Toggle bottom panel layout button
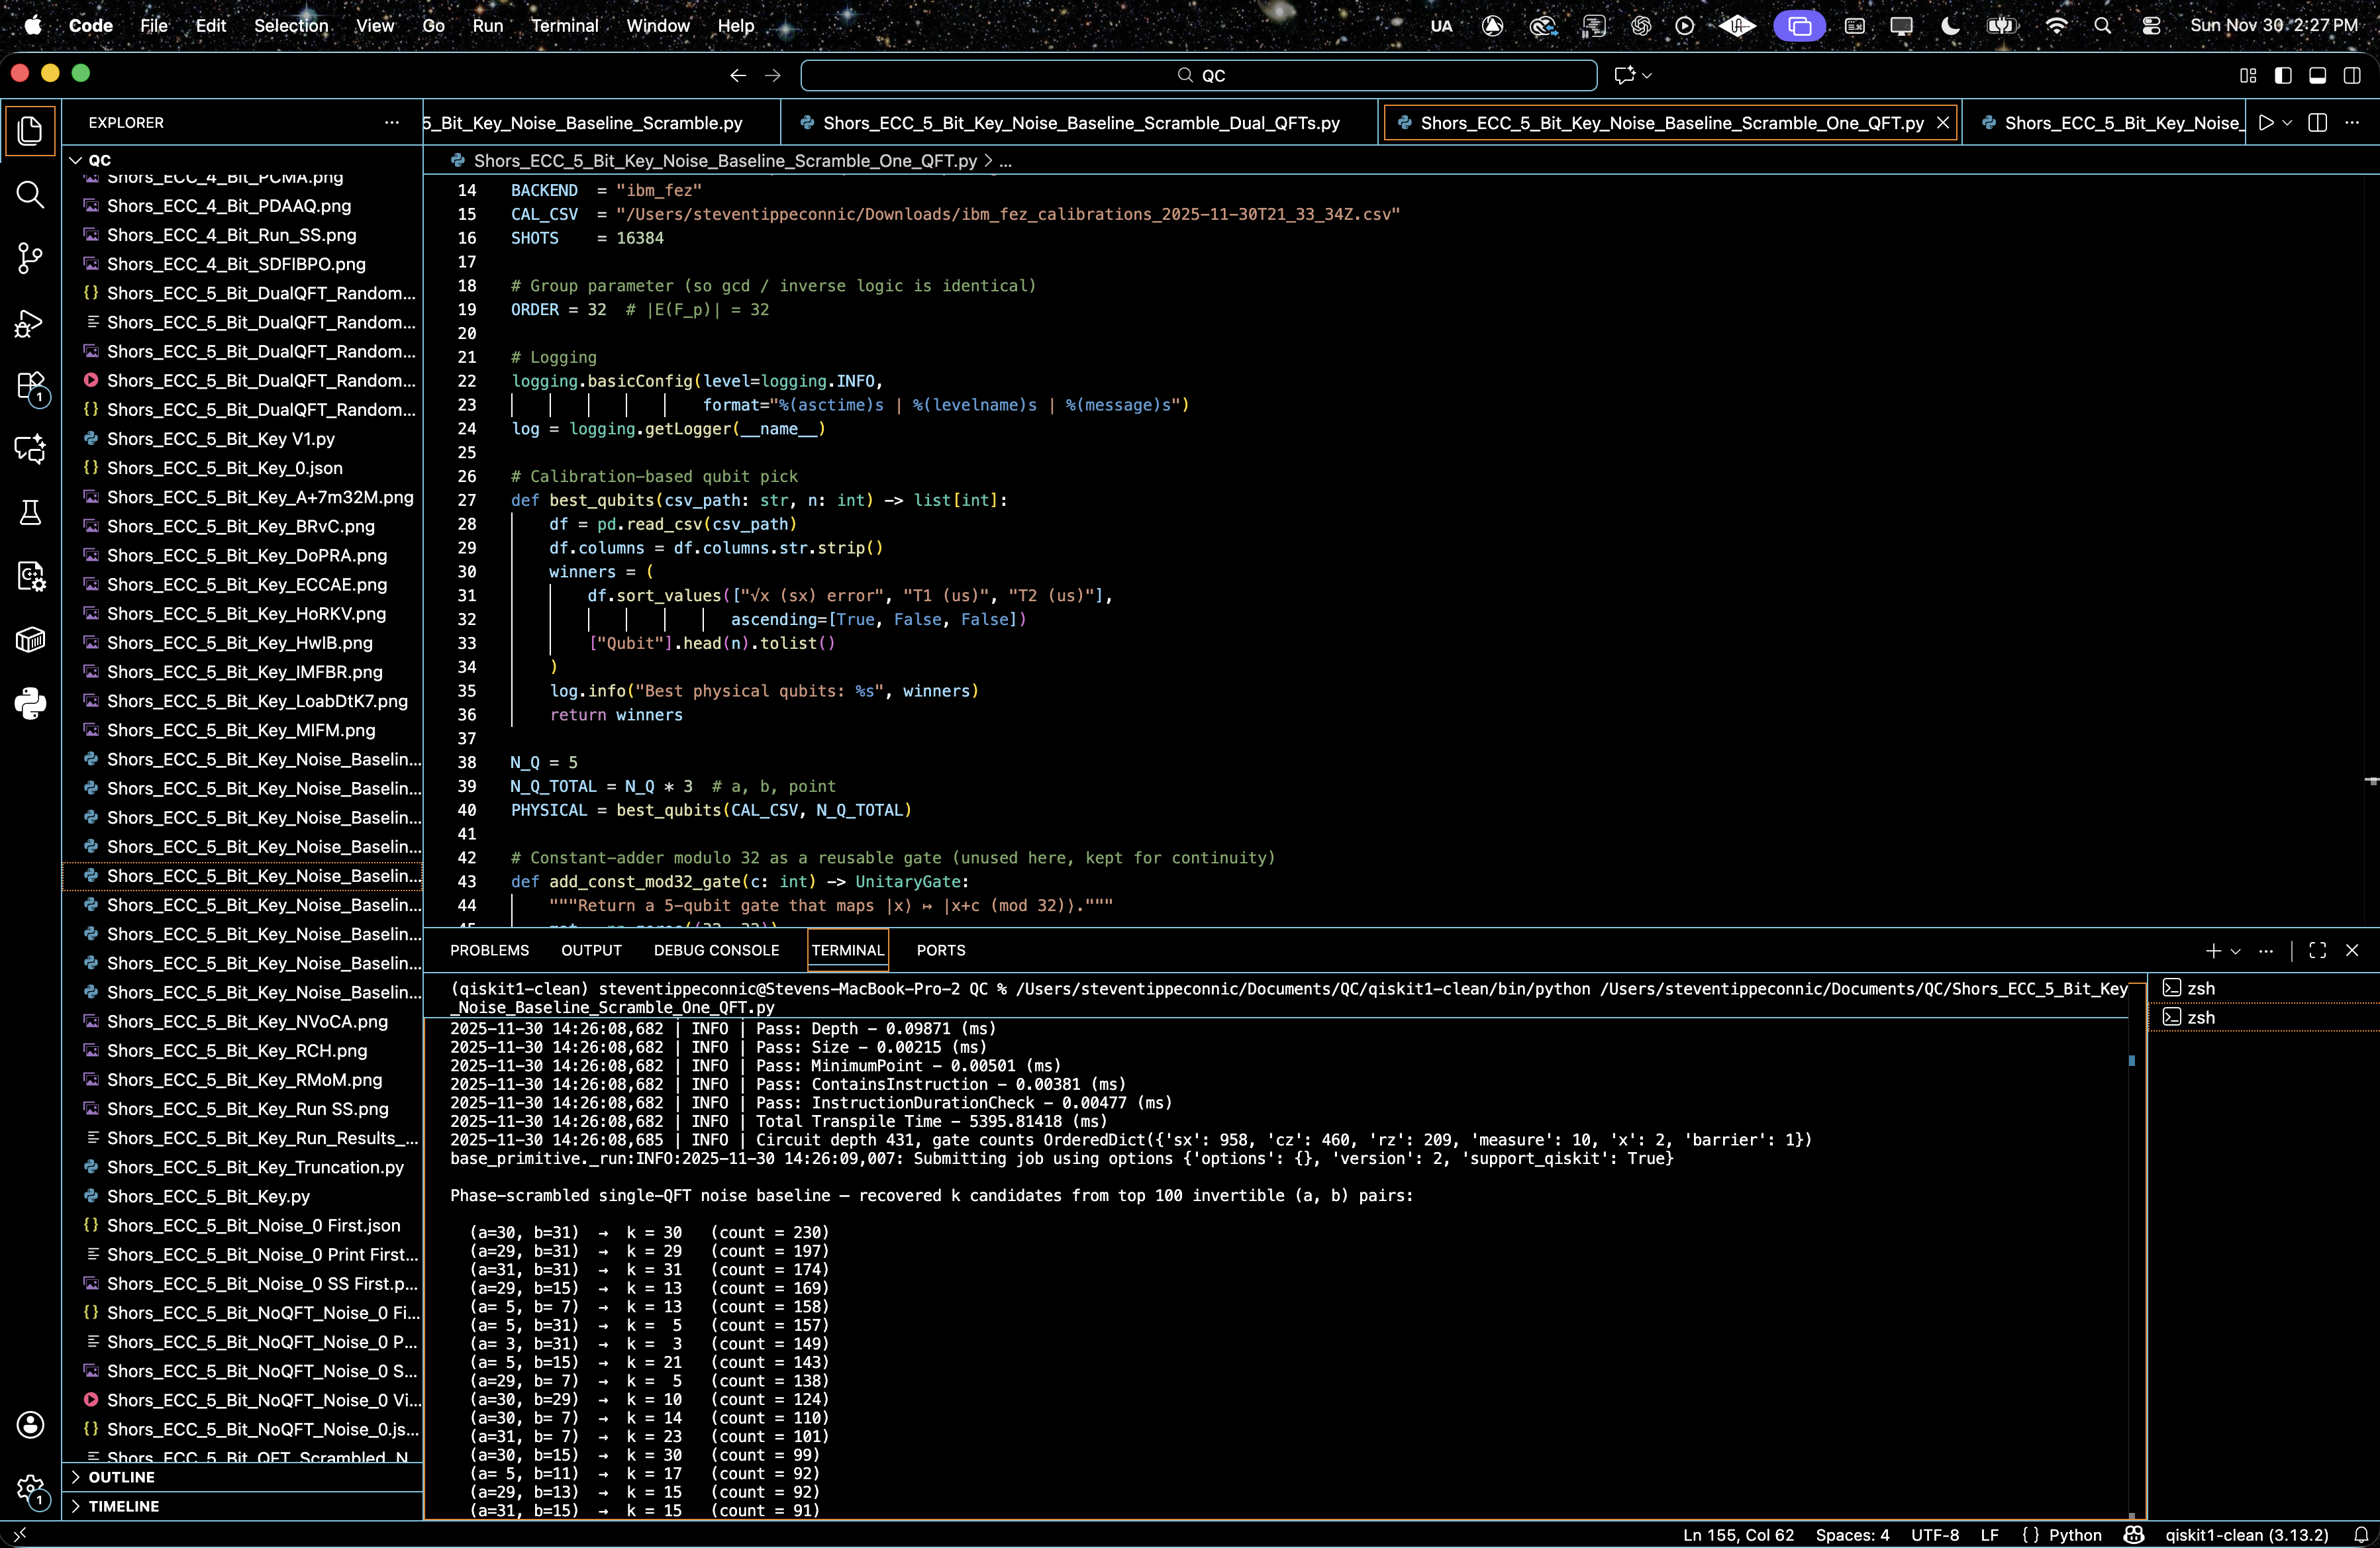 pyautogui.click(x=2317, y=75)
